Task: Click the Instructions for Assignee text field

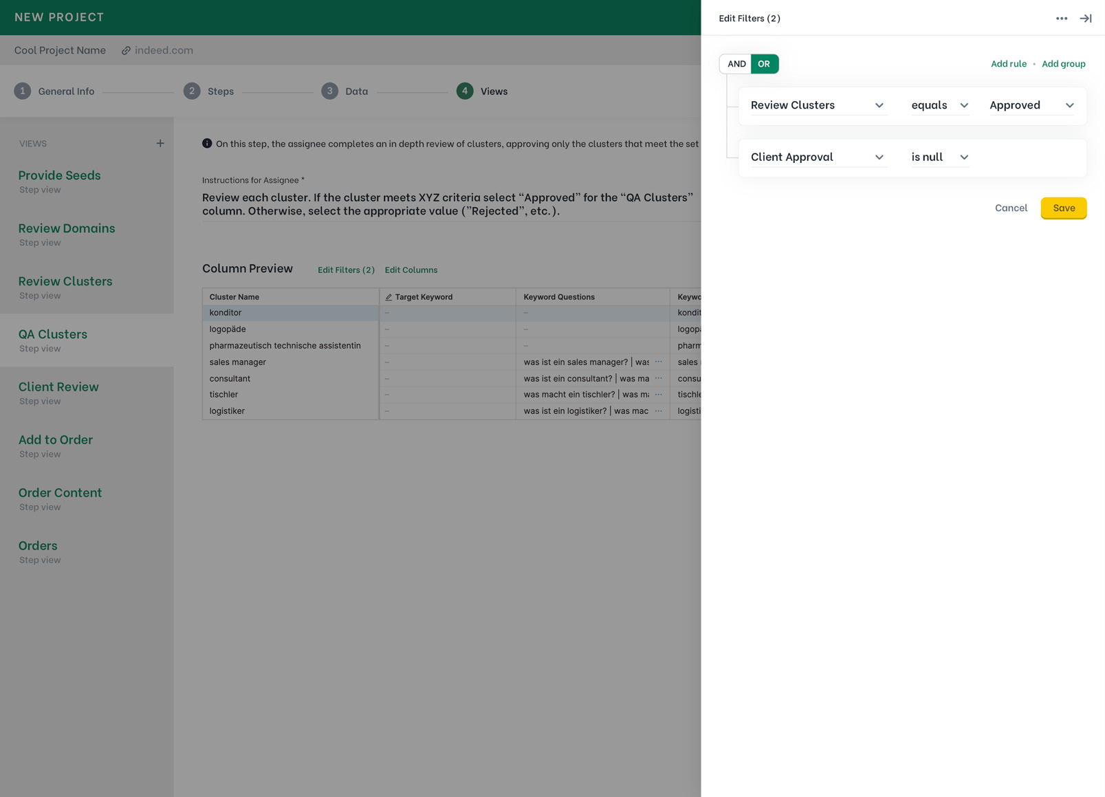Action: [x=451, y=204]
